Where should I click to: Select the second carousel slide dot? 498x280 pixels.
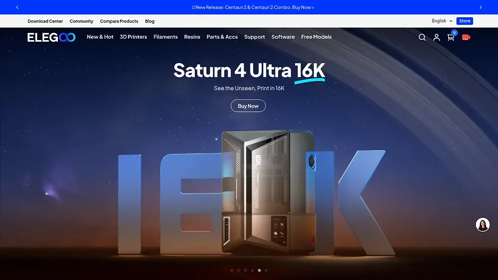(238, 270)
